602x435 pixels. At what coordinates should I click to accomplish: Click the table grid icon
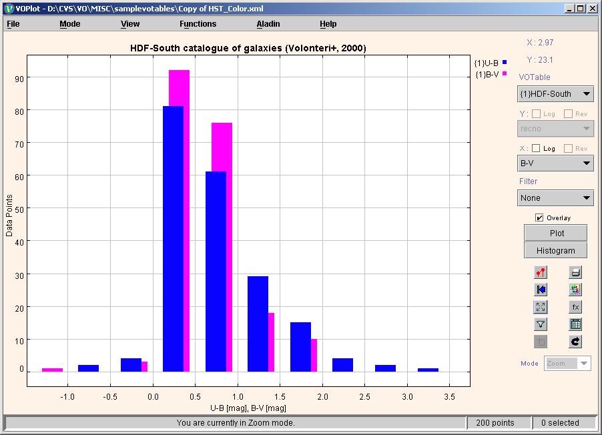[575, 324]
